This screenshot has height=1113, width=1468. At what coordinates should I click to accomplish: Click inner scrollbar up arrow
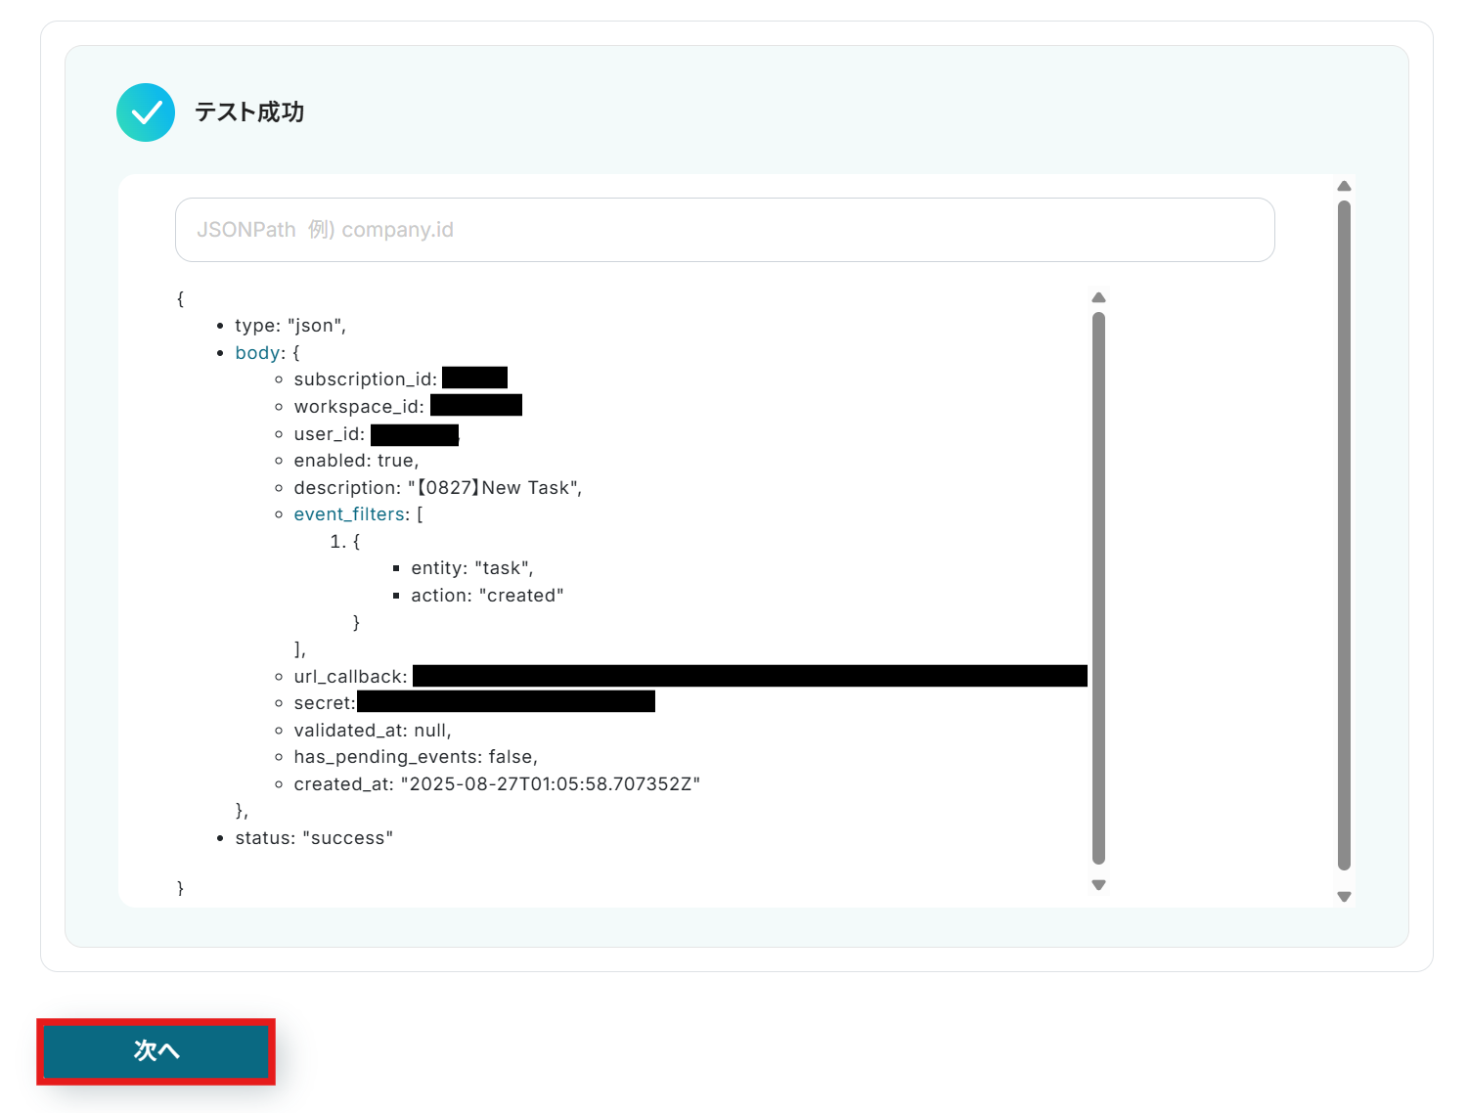(1098, 298)
